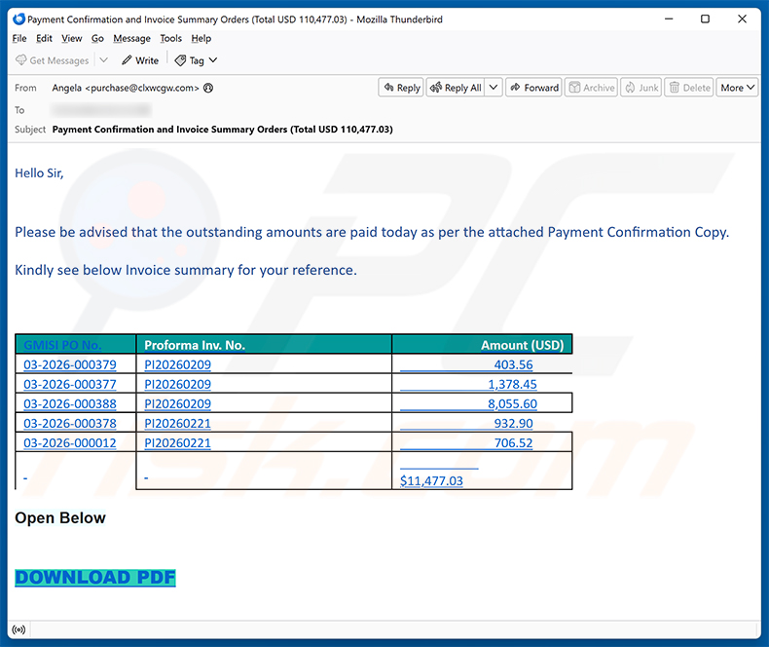
Task: Click total amount link $11,477.03
Action: 431,480
